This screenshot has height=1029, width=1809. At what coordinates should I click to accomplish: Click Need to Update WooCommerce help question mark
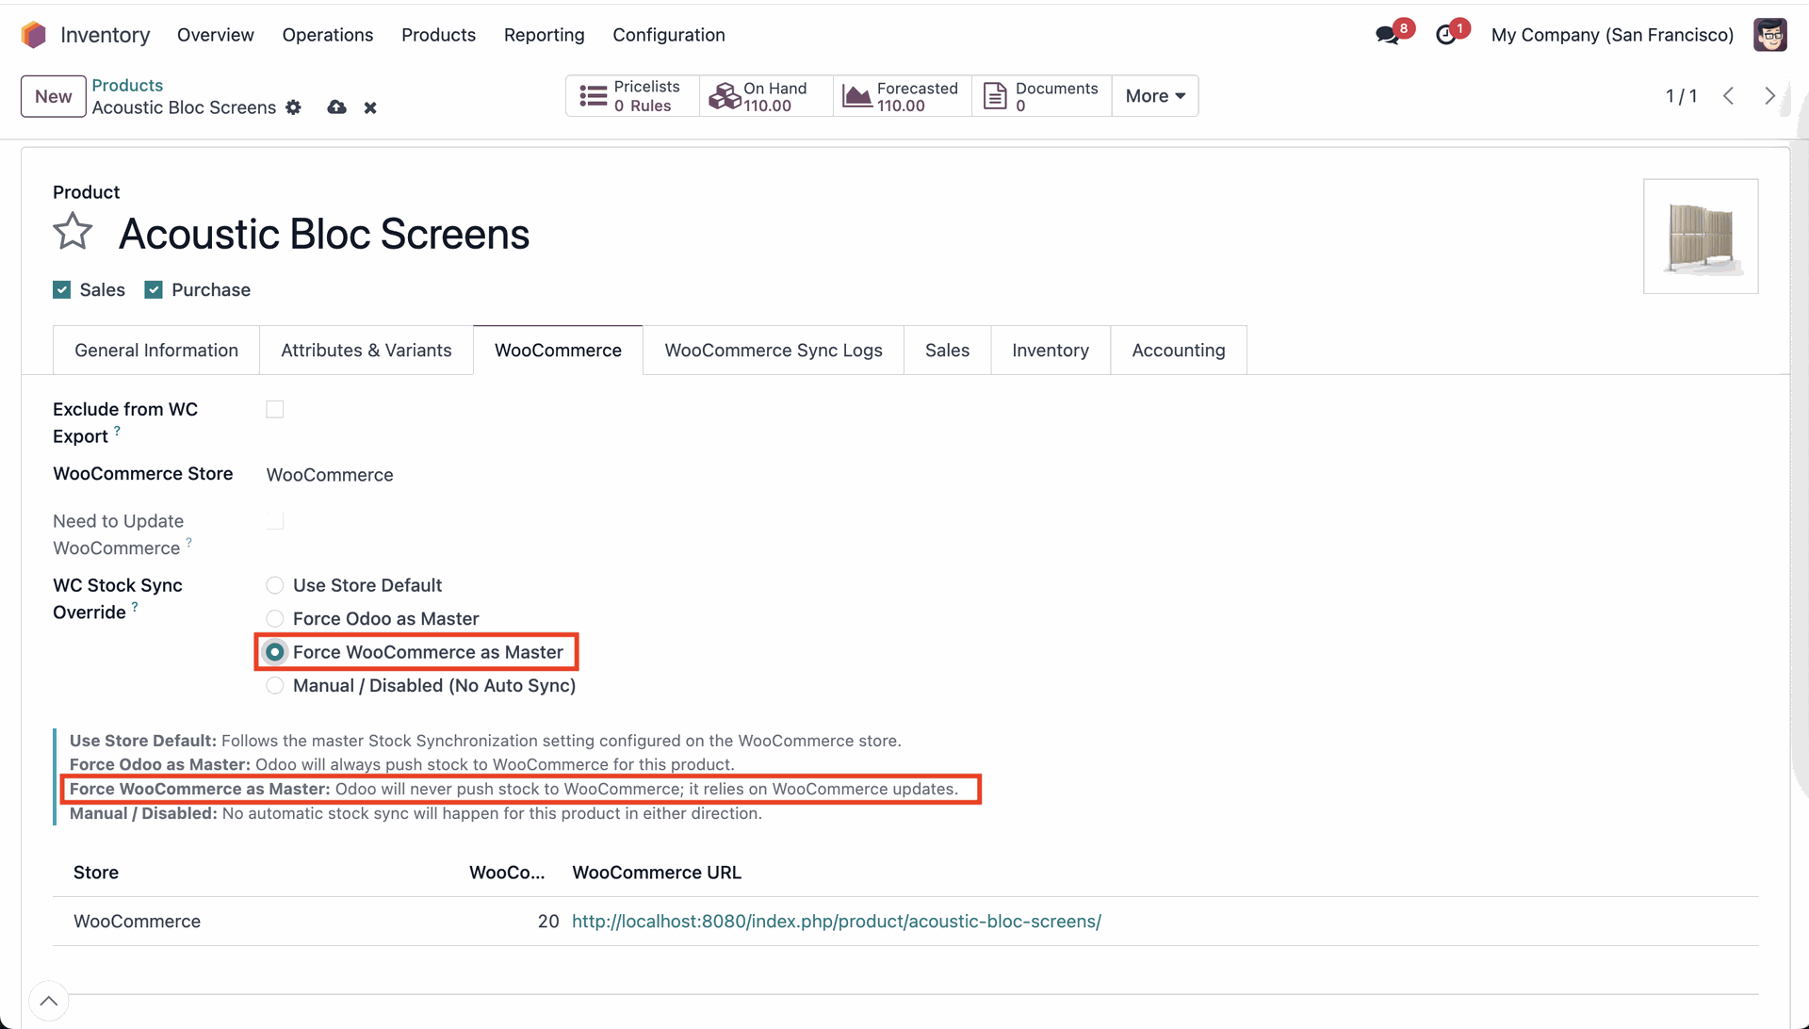[x=188, y=542]
